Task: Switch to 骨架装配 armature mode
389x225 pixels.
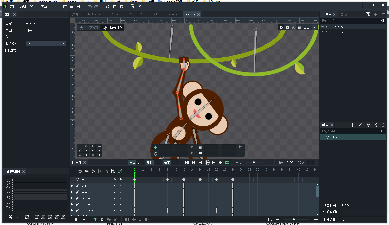Action: point(89,28)
